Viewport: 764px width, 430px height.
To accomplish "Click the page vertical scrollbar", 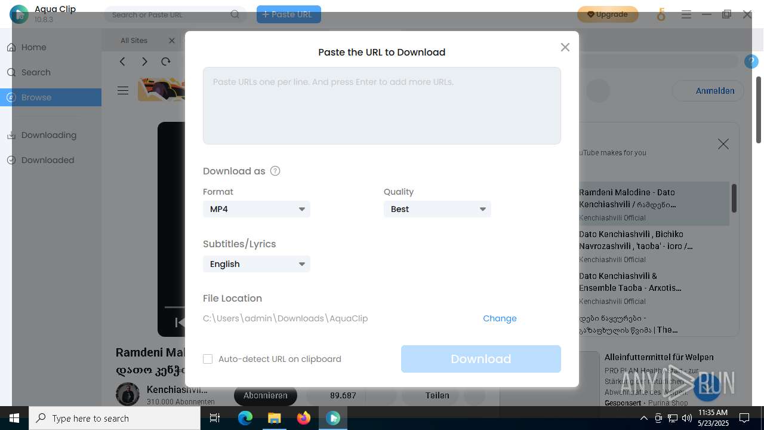I will (759, 110).
